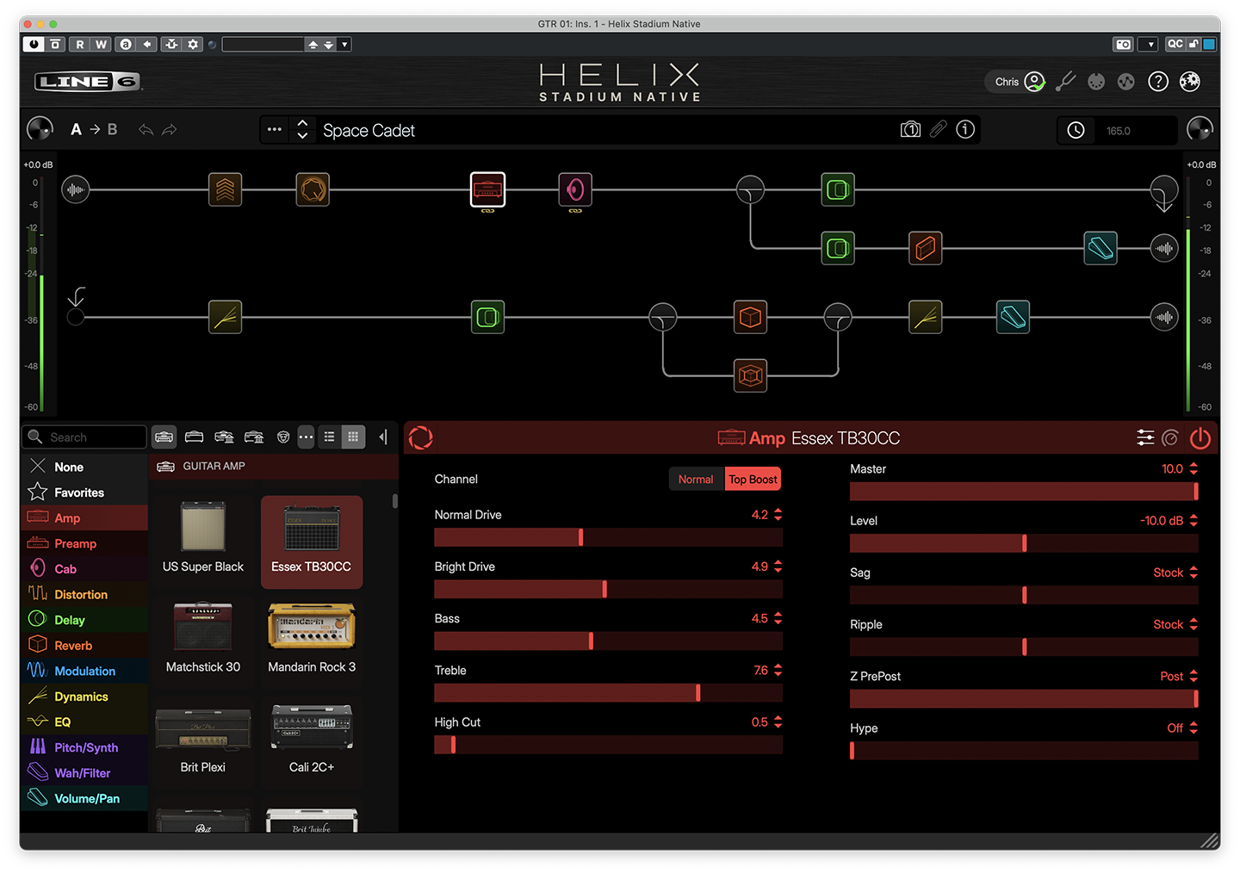Select the Cab category

click(x=84, y=569)
